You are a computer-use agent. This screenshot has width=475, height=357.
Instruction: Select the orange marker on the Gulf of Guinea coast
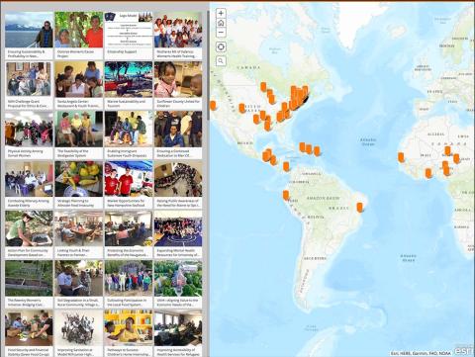click(x=428, y=173)
